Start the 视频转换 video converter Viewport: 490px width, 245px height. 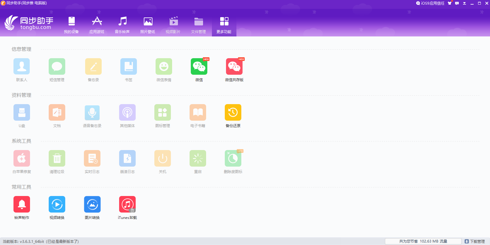point(57,205)
